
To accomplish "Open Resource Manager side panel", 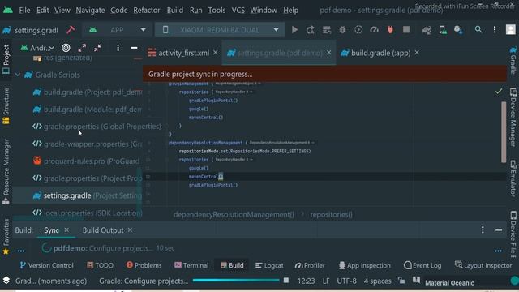I will (6, 171).
